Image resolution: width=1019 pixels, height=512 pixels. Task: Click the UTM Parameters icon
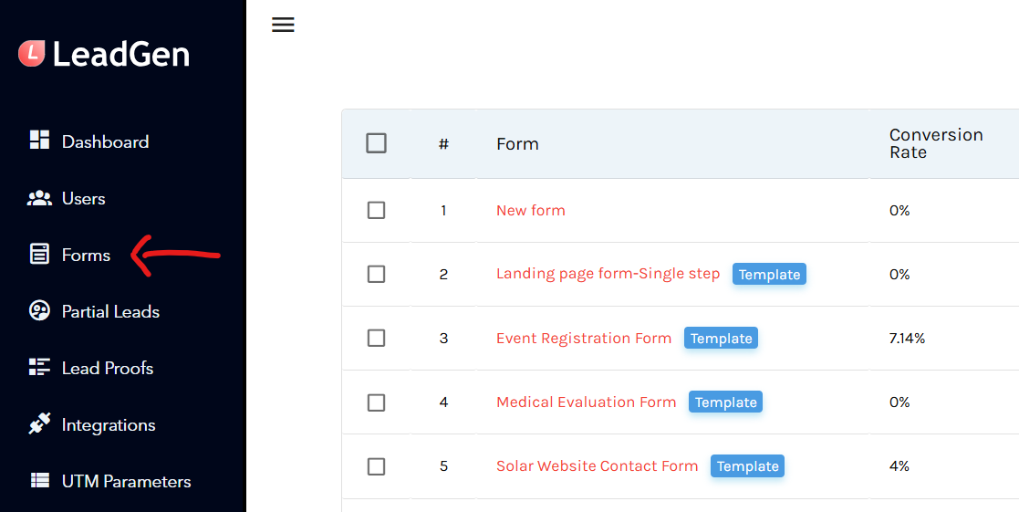click(x=39, y=481)
